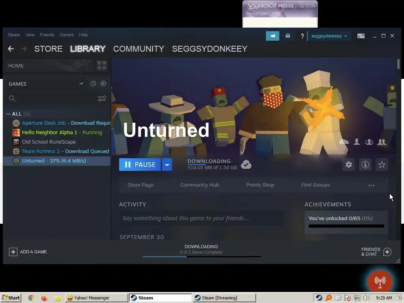The height and width of the screenshot is (303, 404).
Task: Go back with the left arrow
Action: coord(11,49)
